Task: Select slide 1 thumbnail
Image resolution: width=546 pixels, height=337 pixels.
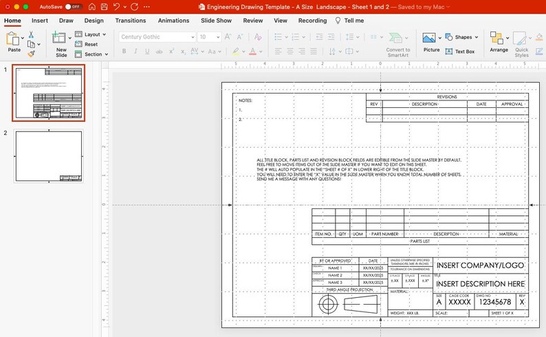Action: tap(49, 93)
